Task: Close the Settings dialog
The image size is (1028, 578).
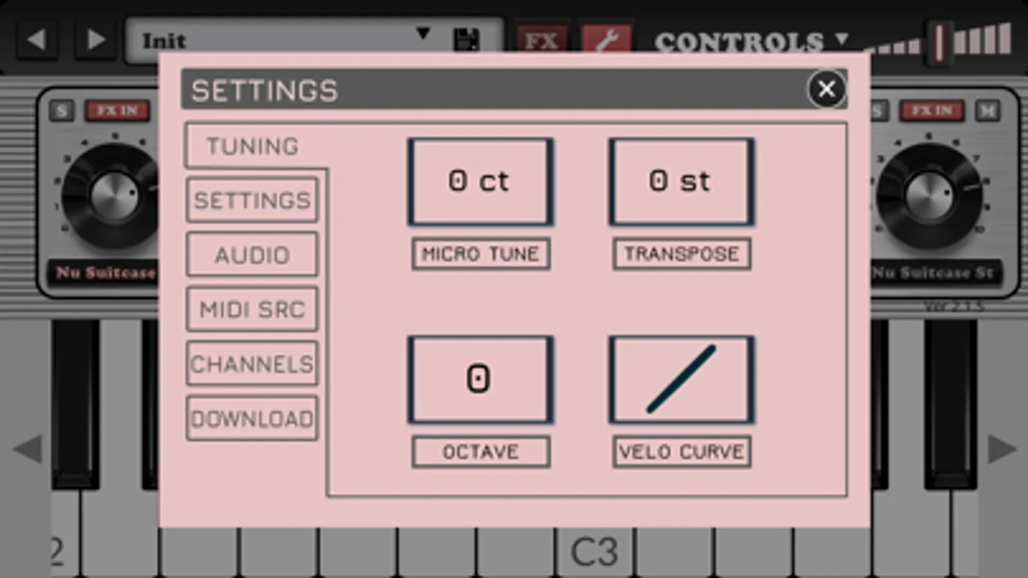Action: 826,89
